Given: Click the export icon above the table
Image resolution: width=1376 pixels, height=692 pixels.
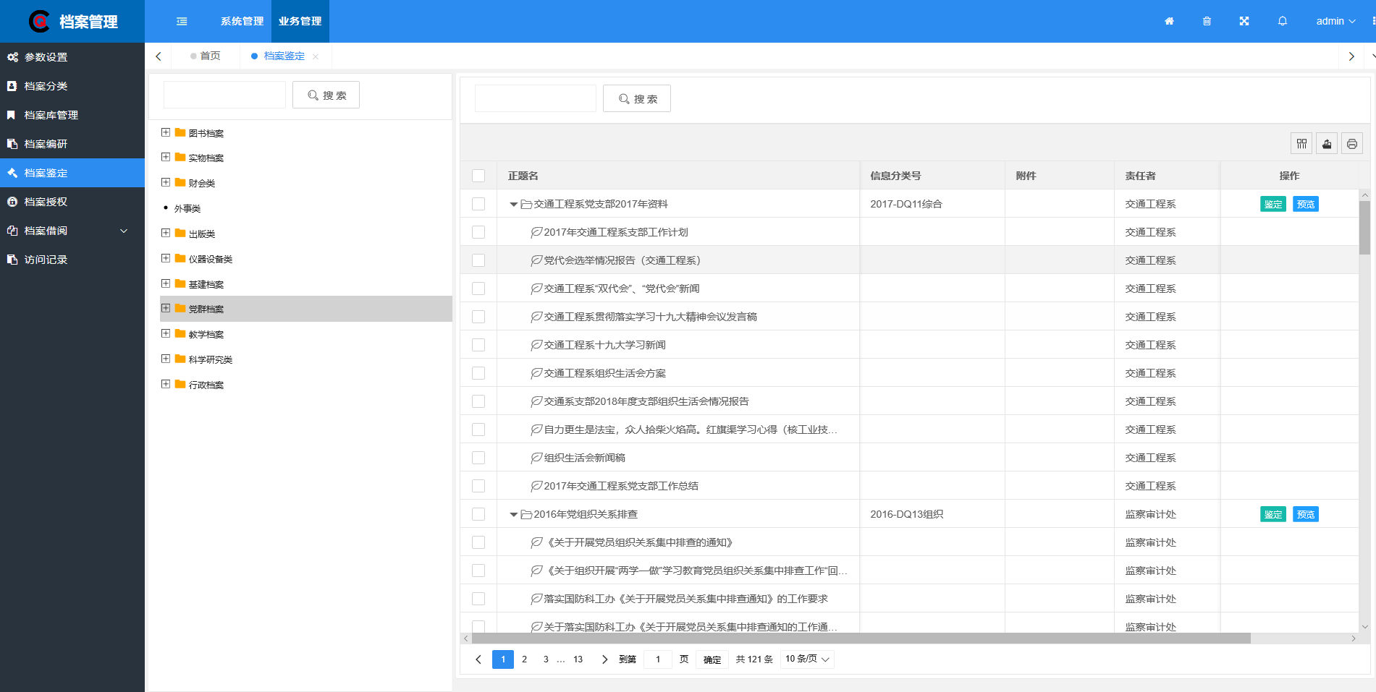Looking at the screenshot, I should 1326,143.
